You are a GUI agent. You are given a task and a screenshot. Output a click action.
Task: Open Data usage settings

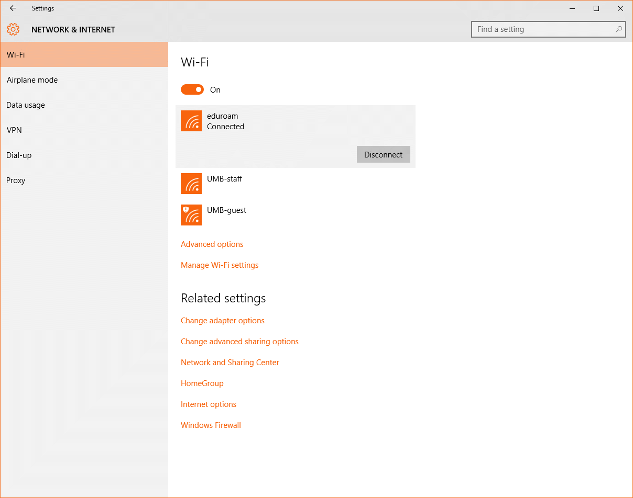tap(84, 105)
